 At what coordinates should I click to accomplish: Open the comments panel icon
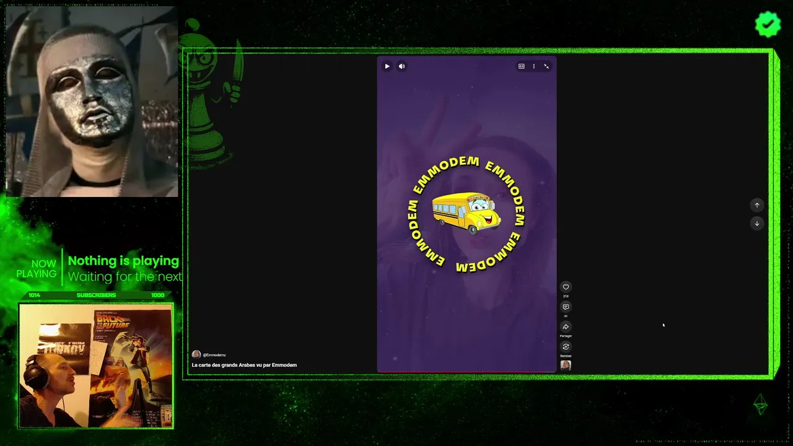coord(566,307)
